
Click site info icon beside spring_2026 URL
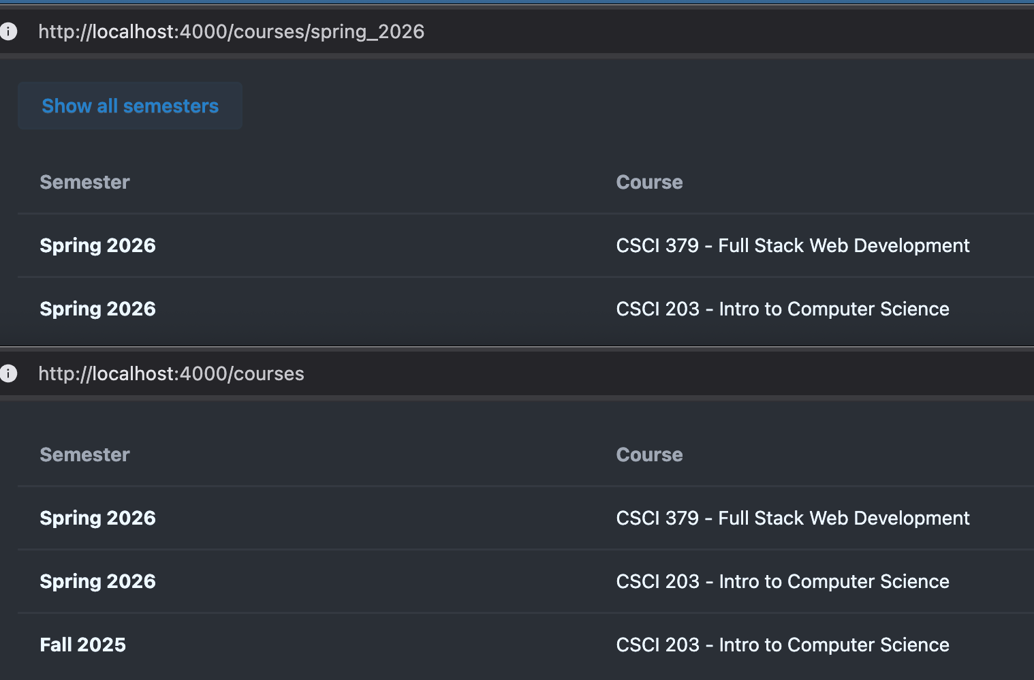pyautogui.click(x=9, y=31)
